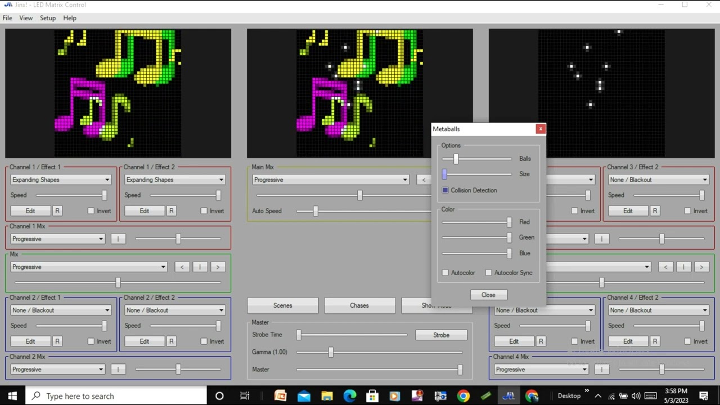Launch Microsoft Edge from taskbar
The width and height of the screenshot is (720, 405).
tap(349, 396)
